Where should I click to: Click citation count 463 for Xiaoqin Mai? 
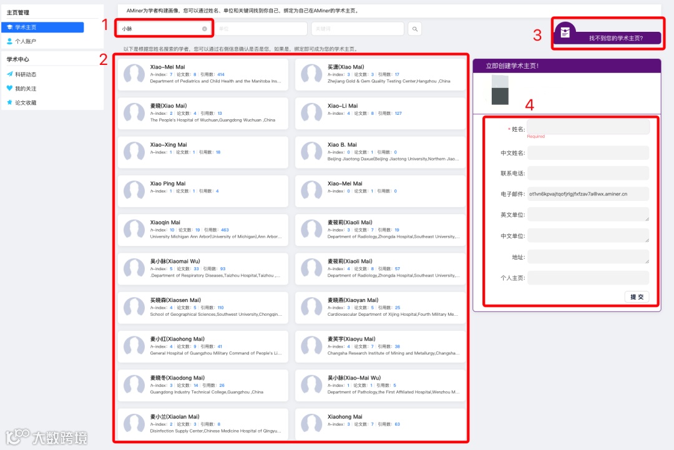(225, 230)
